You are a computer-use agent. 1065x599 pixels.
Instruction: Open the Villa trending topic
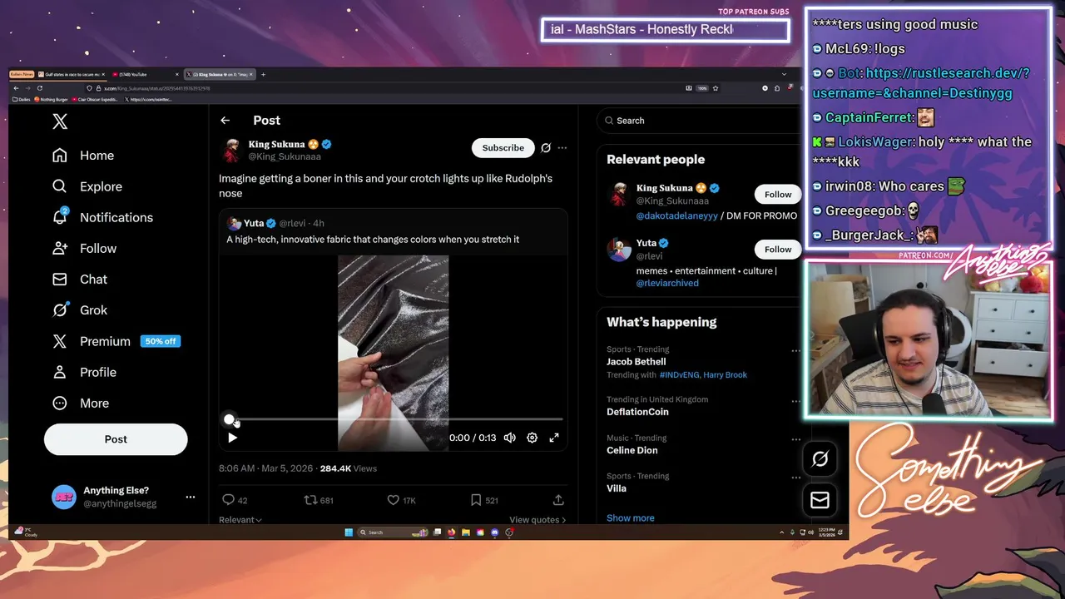pos(617,488)
